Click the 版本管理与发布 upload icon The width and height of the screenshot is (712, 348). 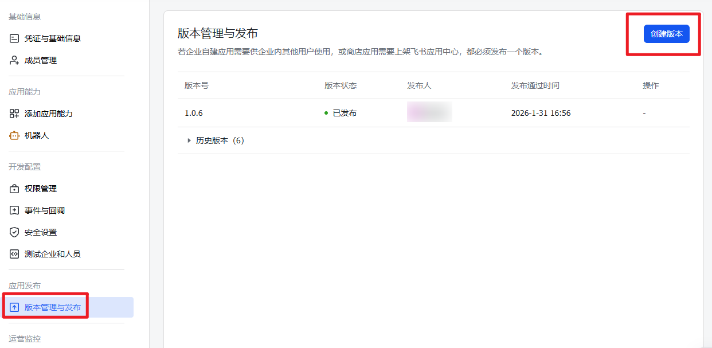tap(14, 307)
